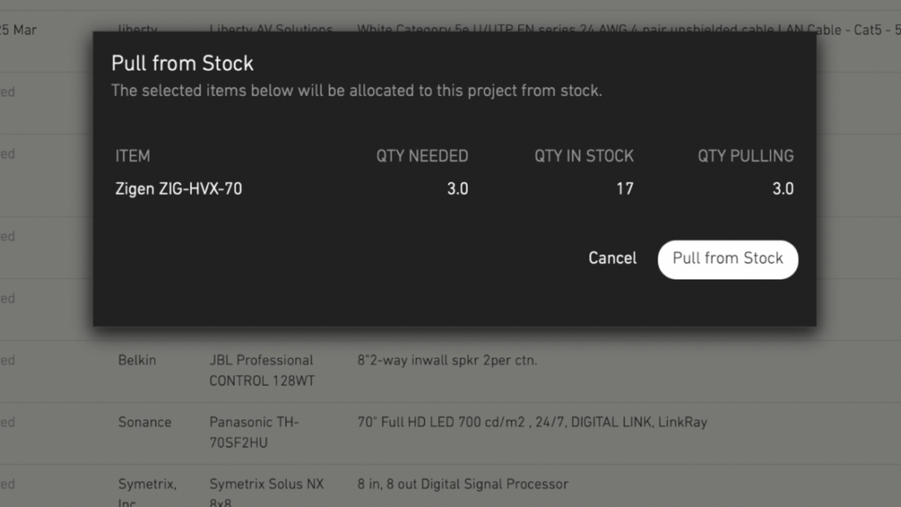Click the Digital Signal Processor description
The height and width of the screenshot is (507, 901).
point(463,484)
